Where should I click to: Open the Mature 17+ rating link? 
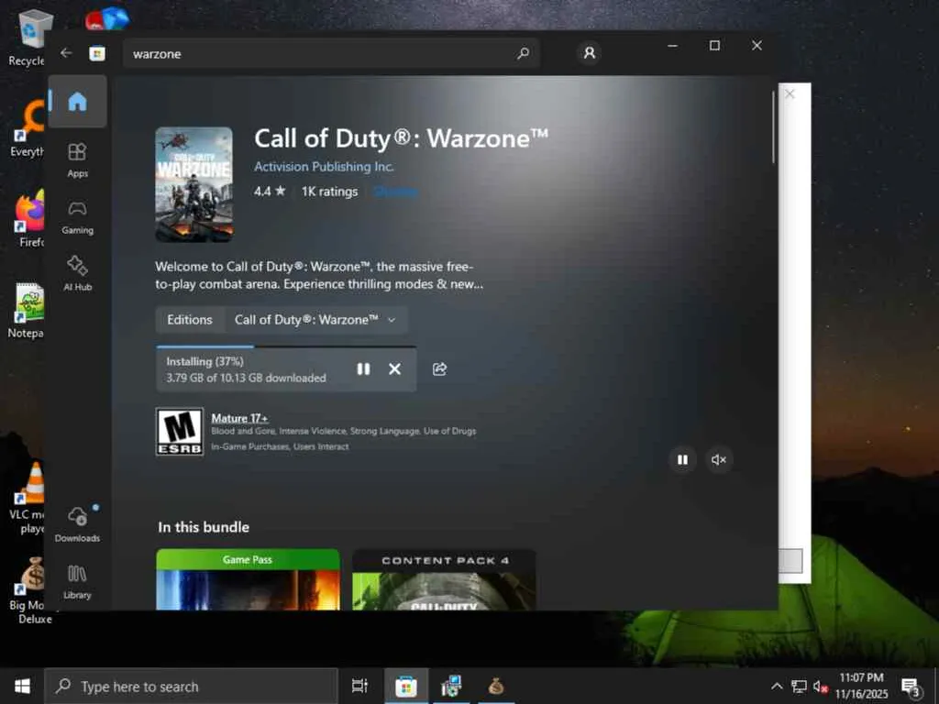pos(239,418)
